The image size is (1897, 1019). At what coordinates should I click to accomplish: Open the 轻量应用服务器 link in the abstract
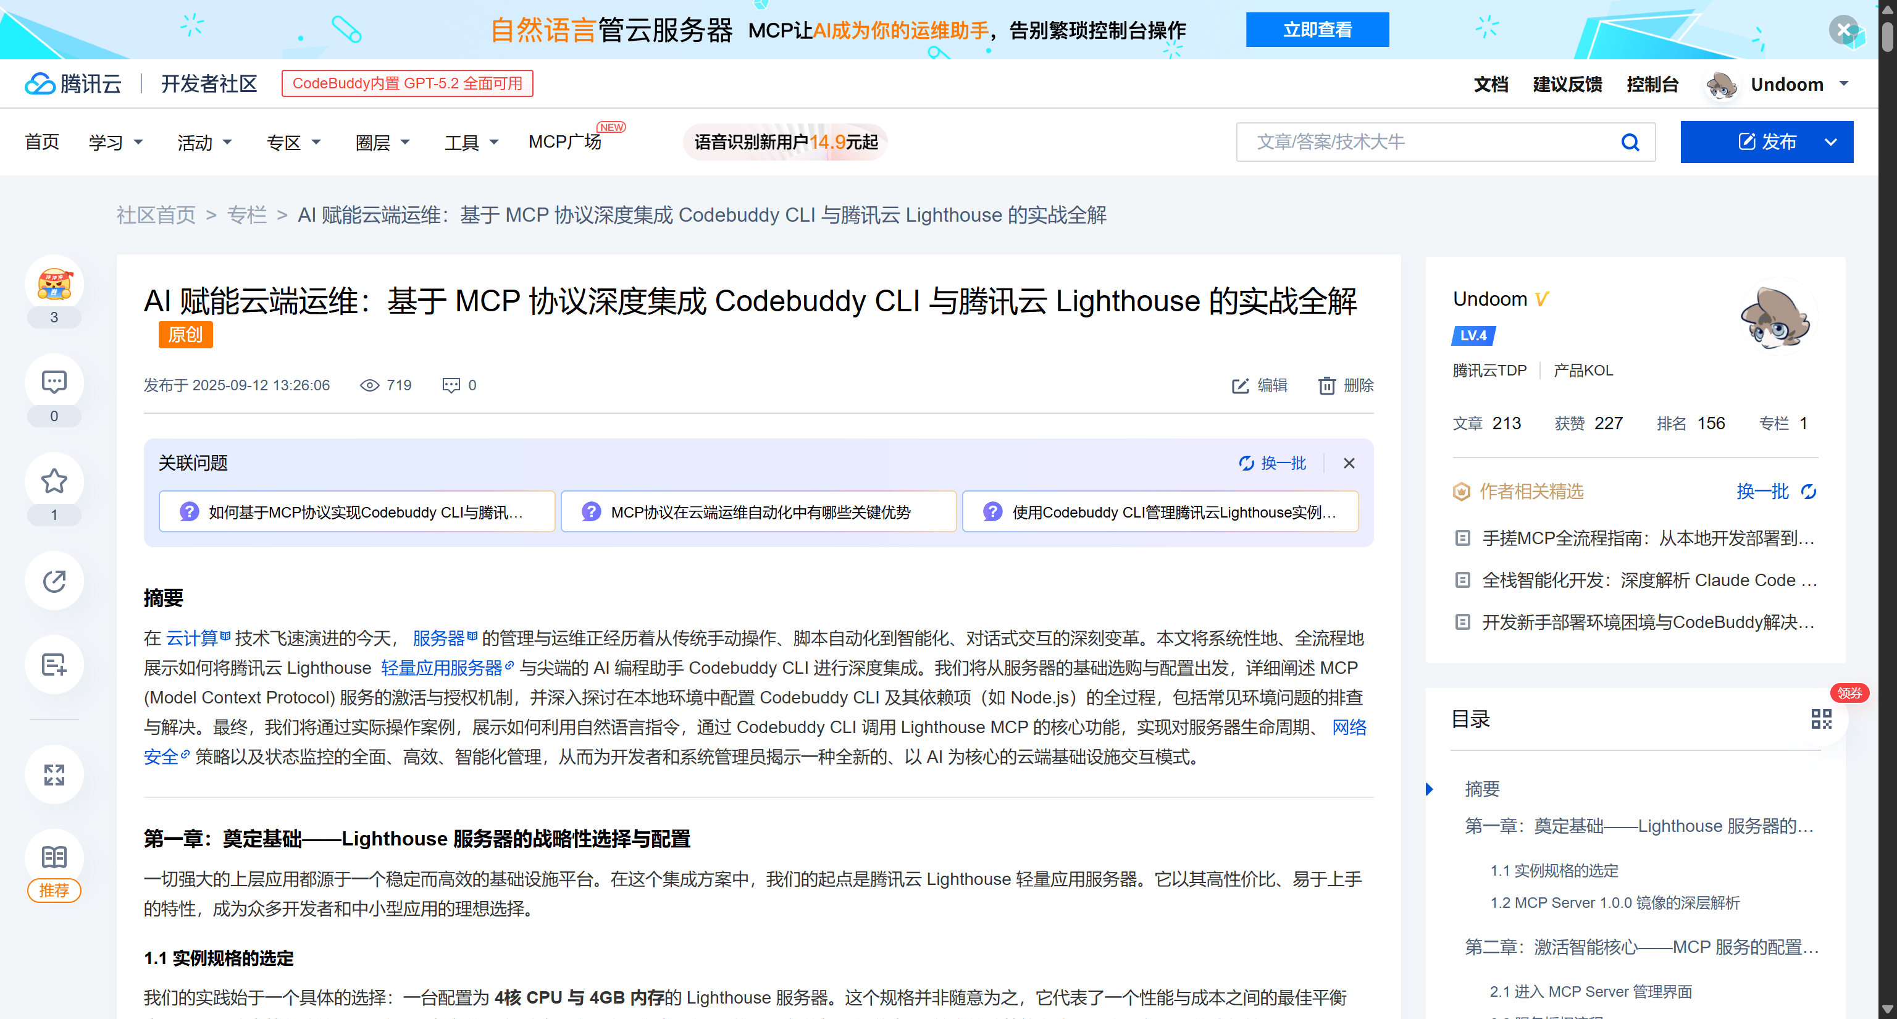(441, 668)
